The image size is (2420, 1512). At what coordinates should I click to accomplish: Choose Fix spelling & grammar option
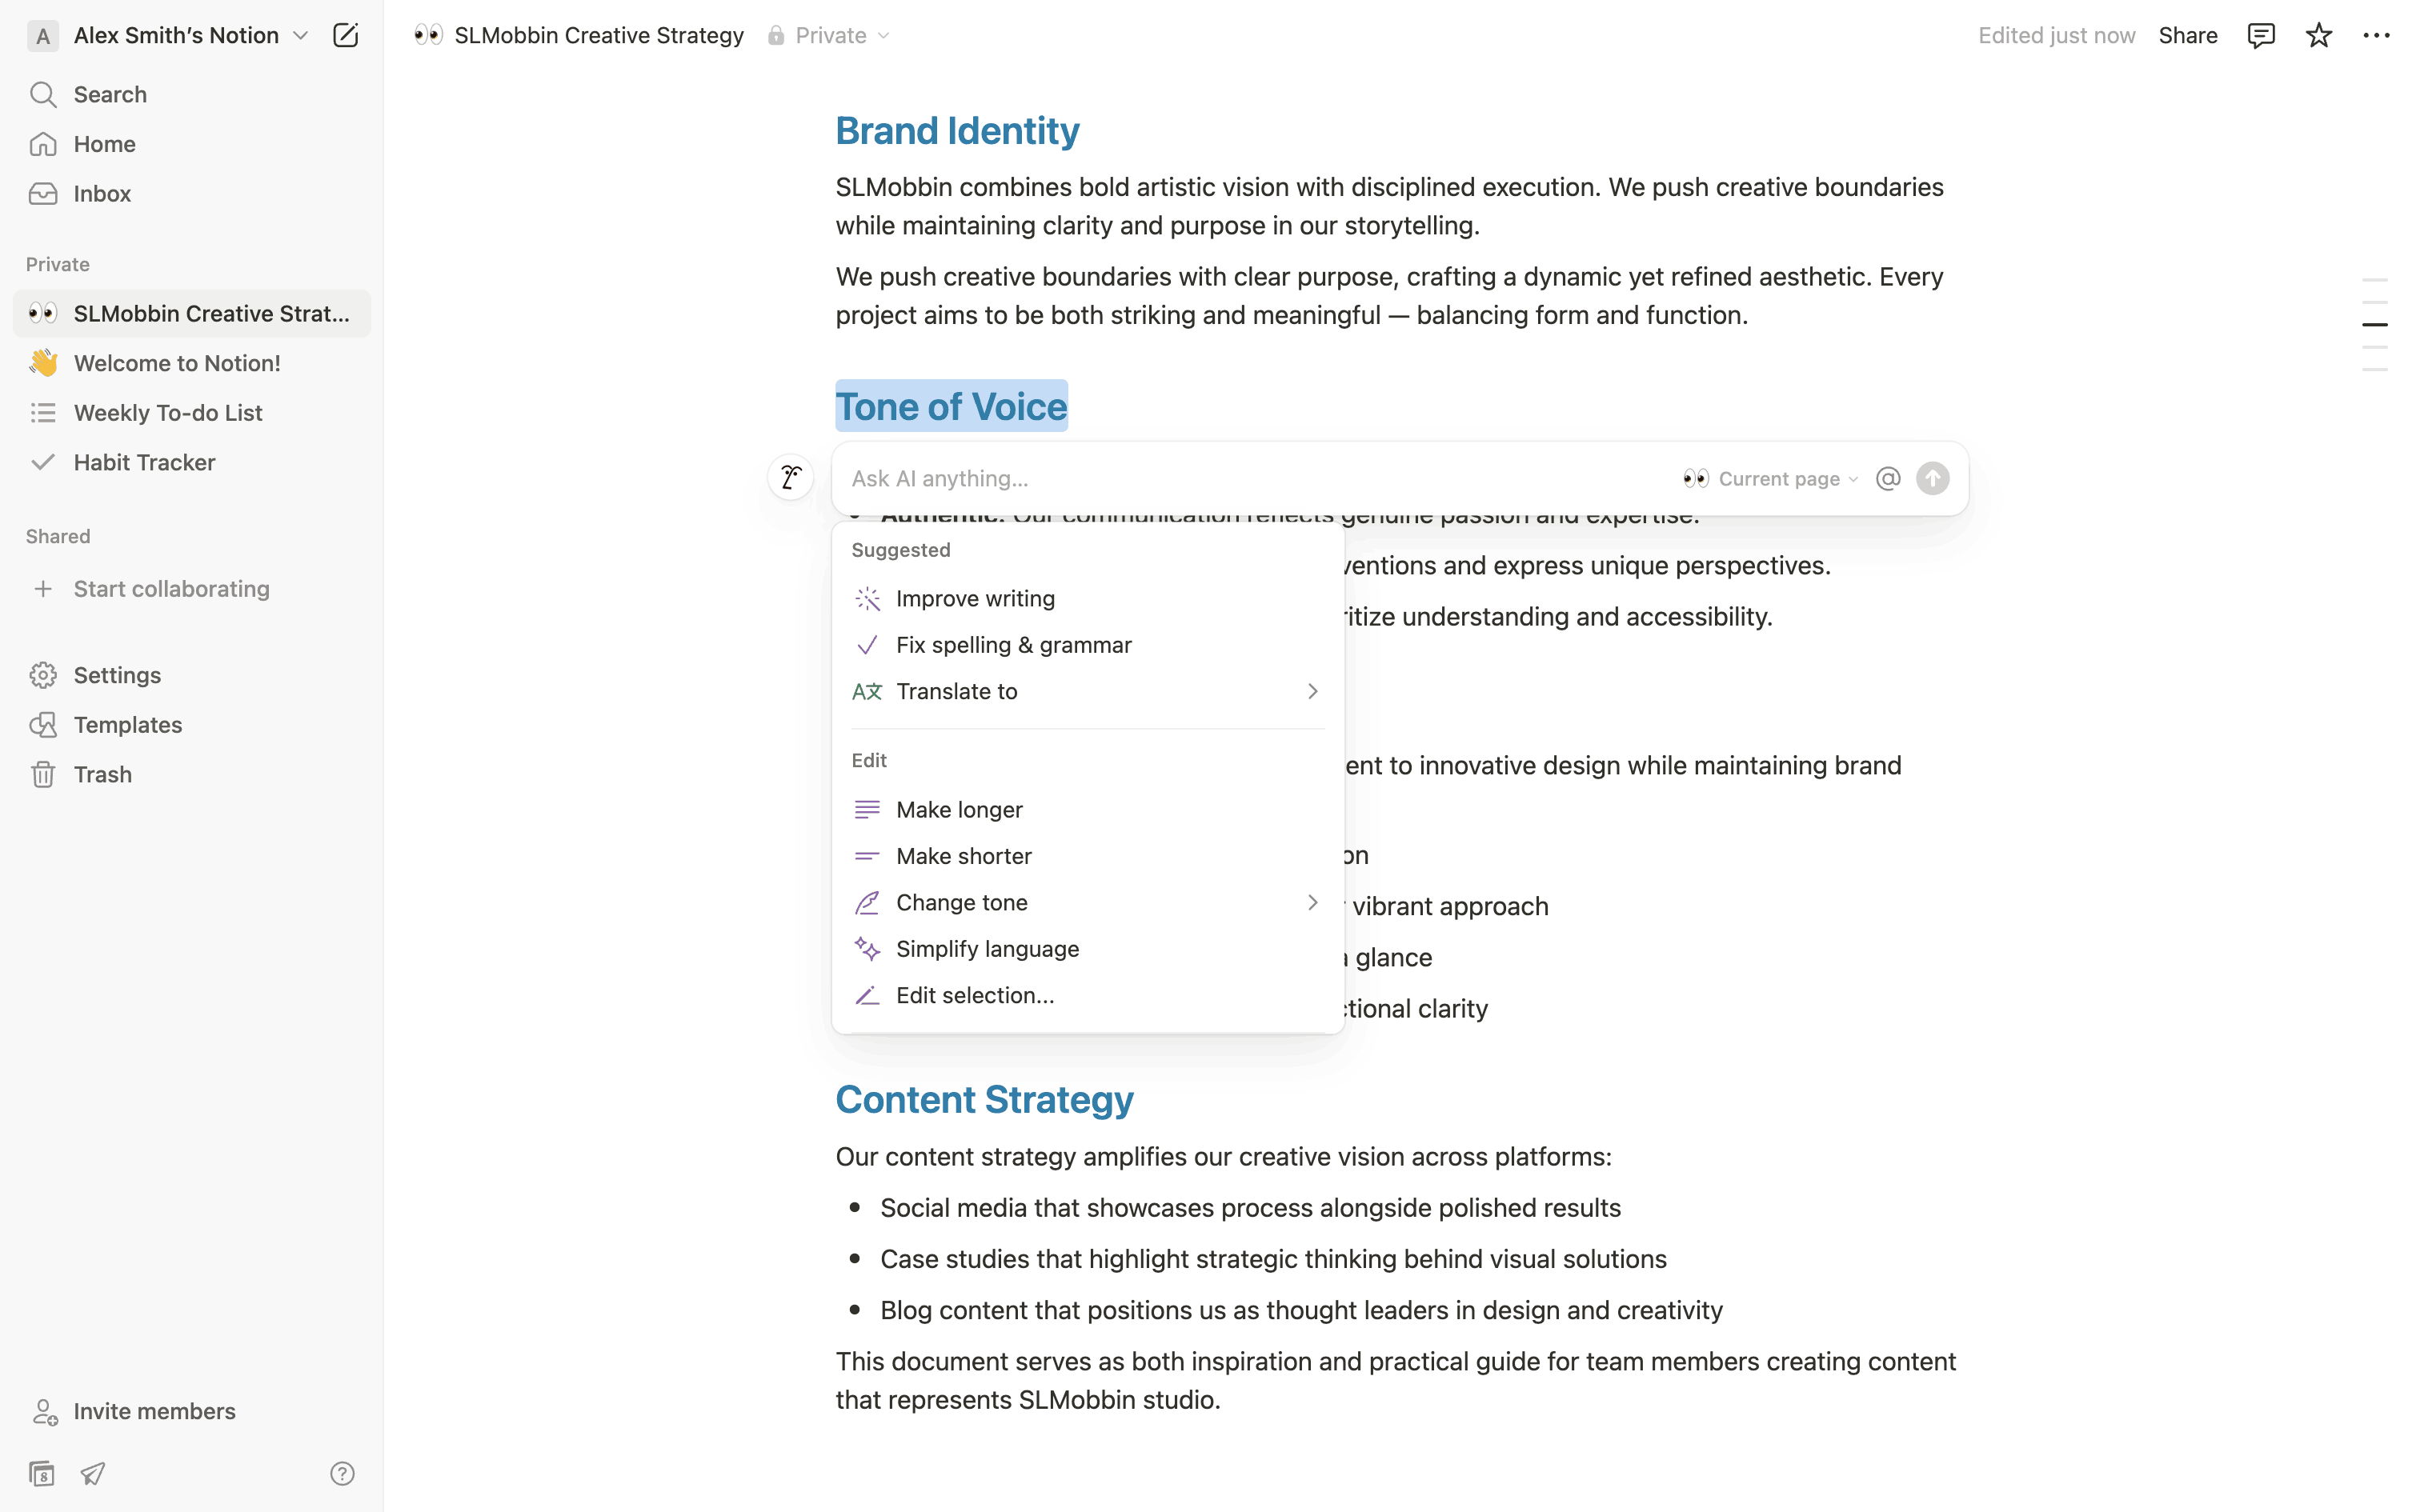(x=1013, y=645)
